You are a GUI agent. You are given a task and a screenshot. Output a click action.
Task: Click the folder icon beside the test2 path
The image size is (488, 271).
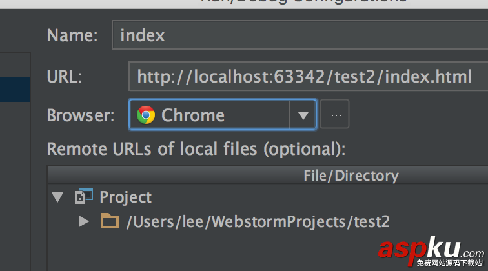pos(110,222)
